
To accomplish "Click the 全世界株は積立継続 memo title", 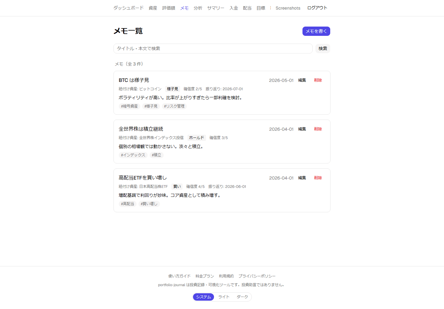I will pyautogui.click(x=141, y=129).
